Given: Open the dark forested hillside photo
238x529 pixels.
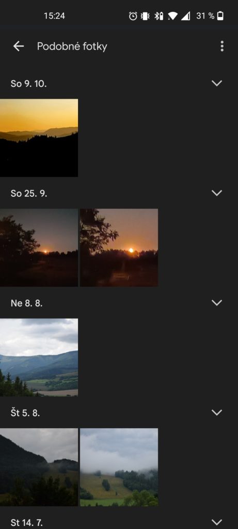Looking at the screenshot, I should [39, 467].
